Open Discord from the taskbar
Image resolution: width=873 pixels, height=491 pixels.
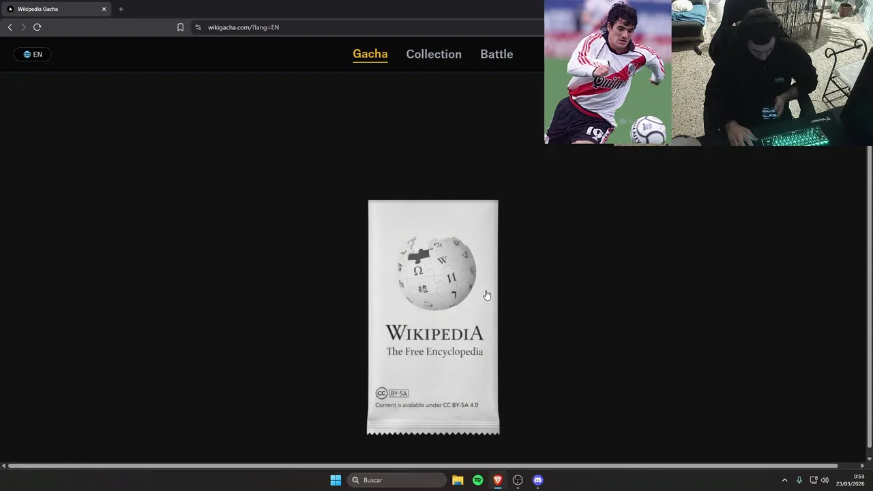538,480
